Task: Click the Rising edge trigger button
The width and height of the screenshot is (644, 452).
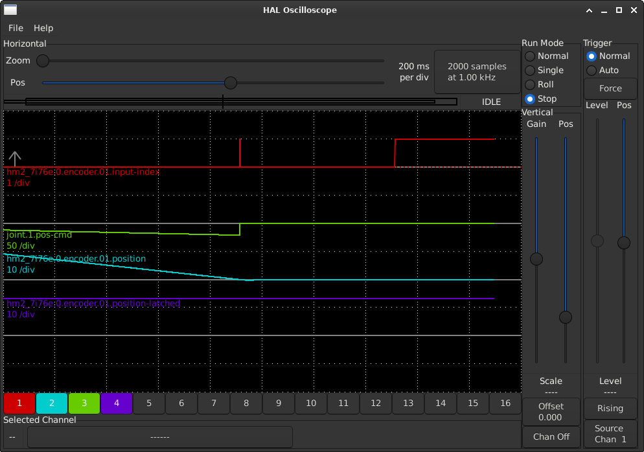Action: 610,409
